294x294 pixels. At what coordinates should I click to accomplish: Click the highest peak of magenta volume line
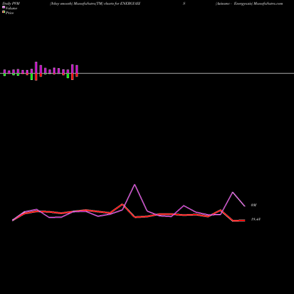[x=135, y=185]
